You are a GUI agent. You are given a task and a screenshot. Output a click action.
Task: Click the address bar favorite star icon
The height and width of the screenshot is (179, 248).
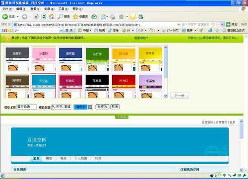pos(213,25)
